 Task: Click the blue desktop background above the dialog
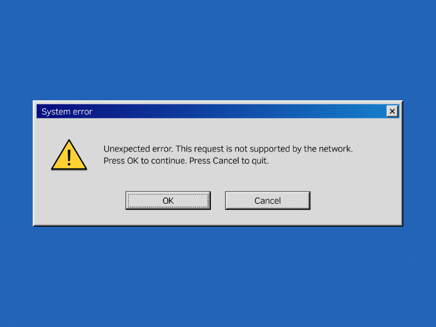(218, 50)
